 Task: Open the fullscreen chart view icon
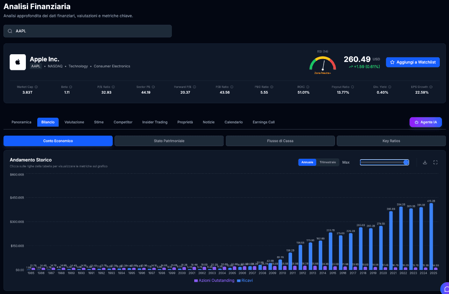pos(435,162)
